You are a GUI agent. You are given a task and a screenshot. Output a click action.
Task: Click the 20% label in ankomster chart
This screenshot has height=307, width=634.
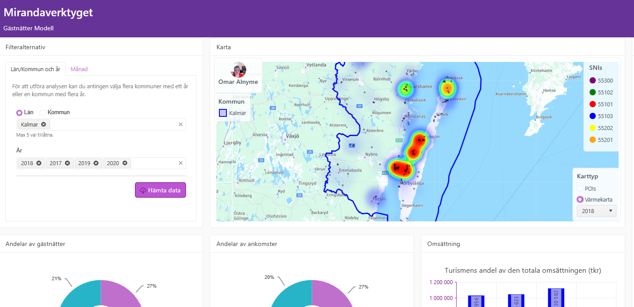[x=269, y=277]
